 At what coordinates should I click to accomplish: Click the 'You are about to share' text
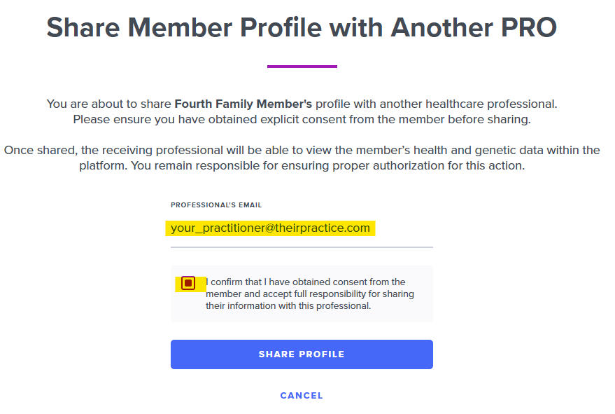pos(108,104)
